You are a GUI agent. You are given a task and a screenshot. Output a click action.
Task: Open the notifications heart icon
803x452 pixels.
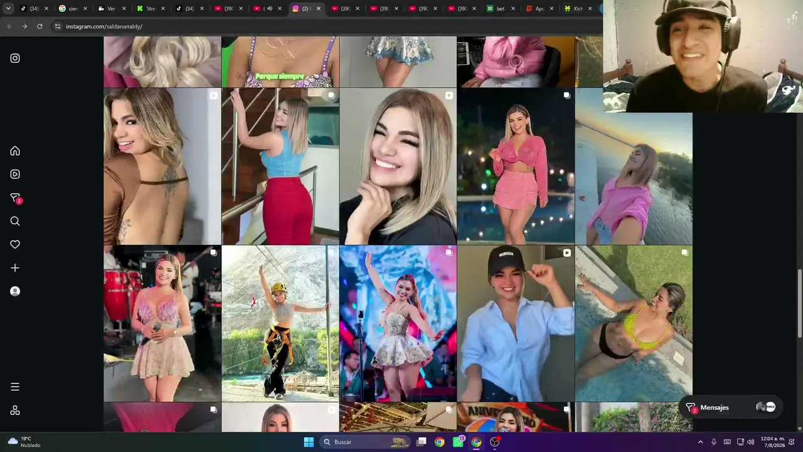coord(15,244)
